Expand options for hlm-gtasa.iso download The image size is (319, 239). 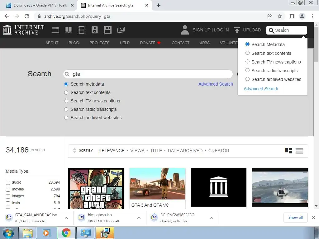pyautogui.click(x=139, y=218)
